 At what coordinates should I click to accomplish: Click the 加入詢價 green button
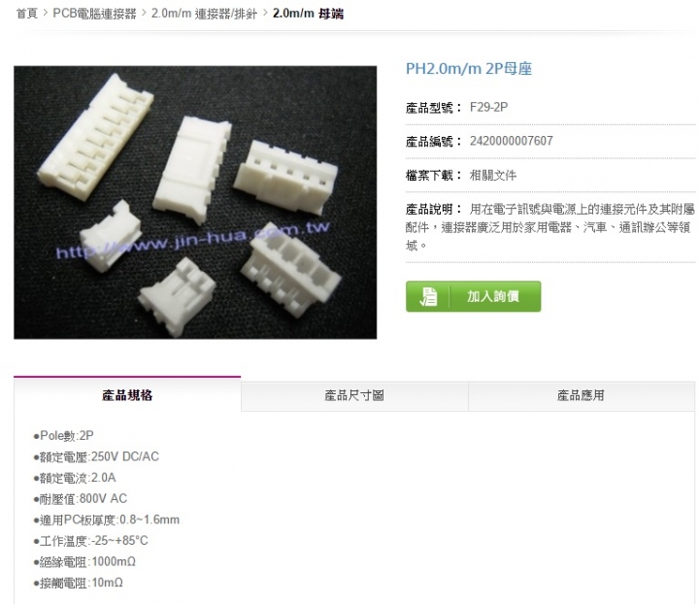tap(473, 296)
